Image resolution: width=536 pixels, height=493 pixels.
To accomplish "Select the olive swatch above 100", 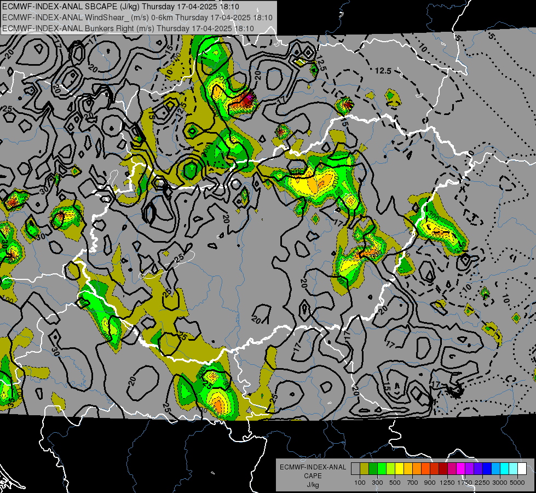I will (365, 469).
